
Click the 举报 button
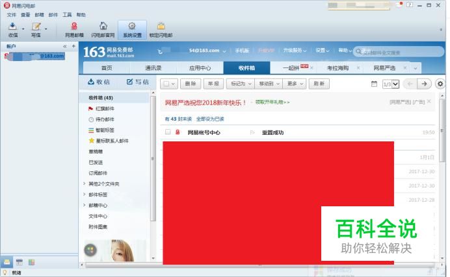[x=213, y=84]
